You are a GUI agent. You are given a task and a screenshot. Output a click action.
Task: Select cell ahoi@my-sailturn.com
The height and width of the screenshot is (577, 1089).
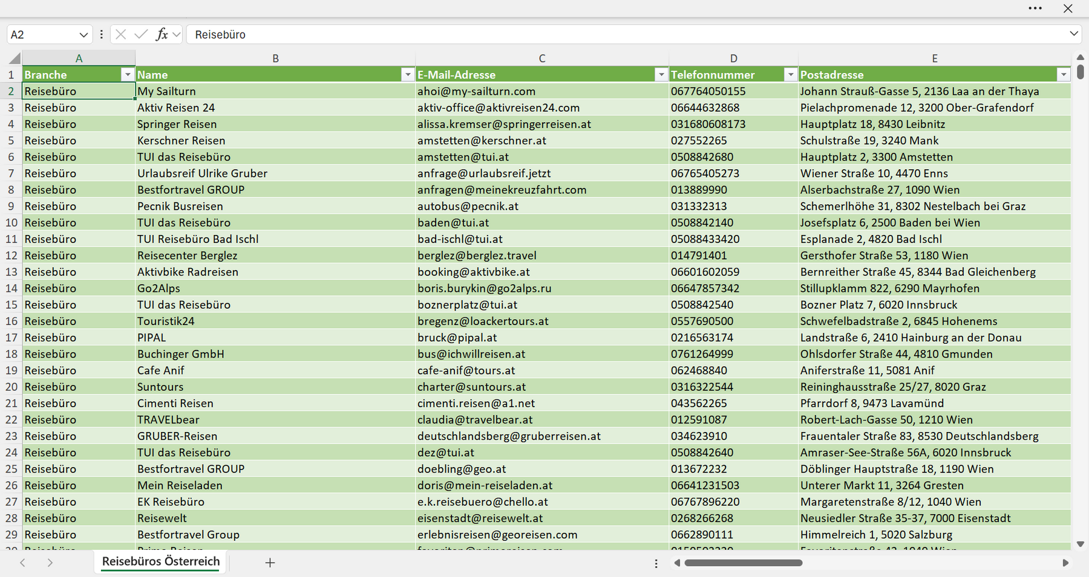pyautogui.click(x=542, y=91)
